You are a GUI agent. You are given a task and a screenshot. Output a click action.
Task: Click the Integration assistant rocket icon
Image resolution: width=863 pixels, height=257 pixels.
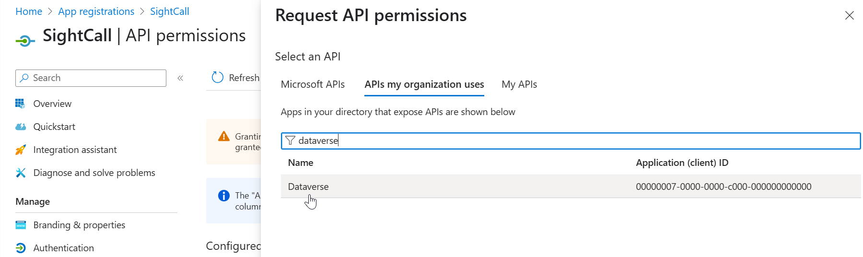click(x=20, y=150)
